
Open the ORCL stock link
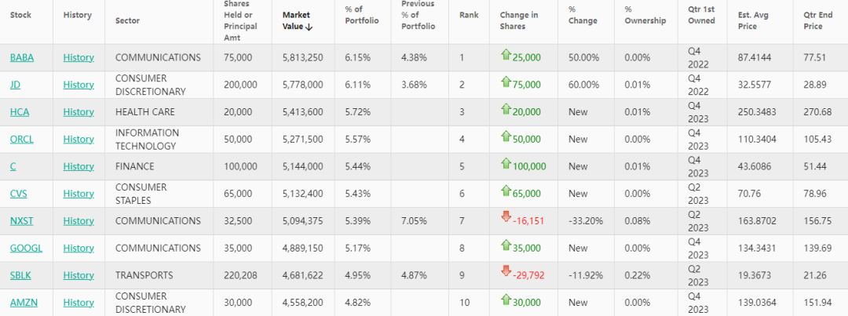[x=22, y=140]
